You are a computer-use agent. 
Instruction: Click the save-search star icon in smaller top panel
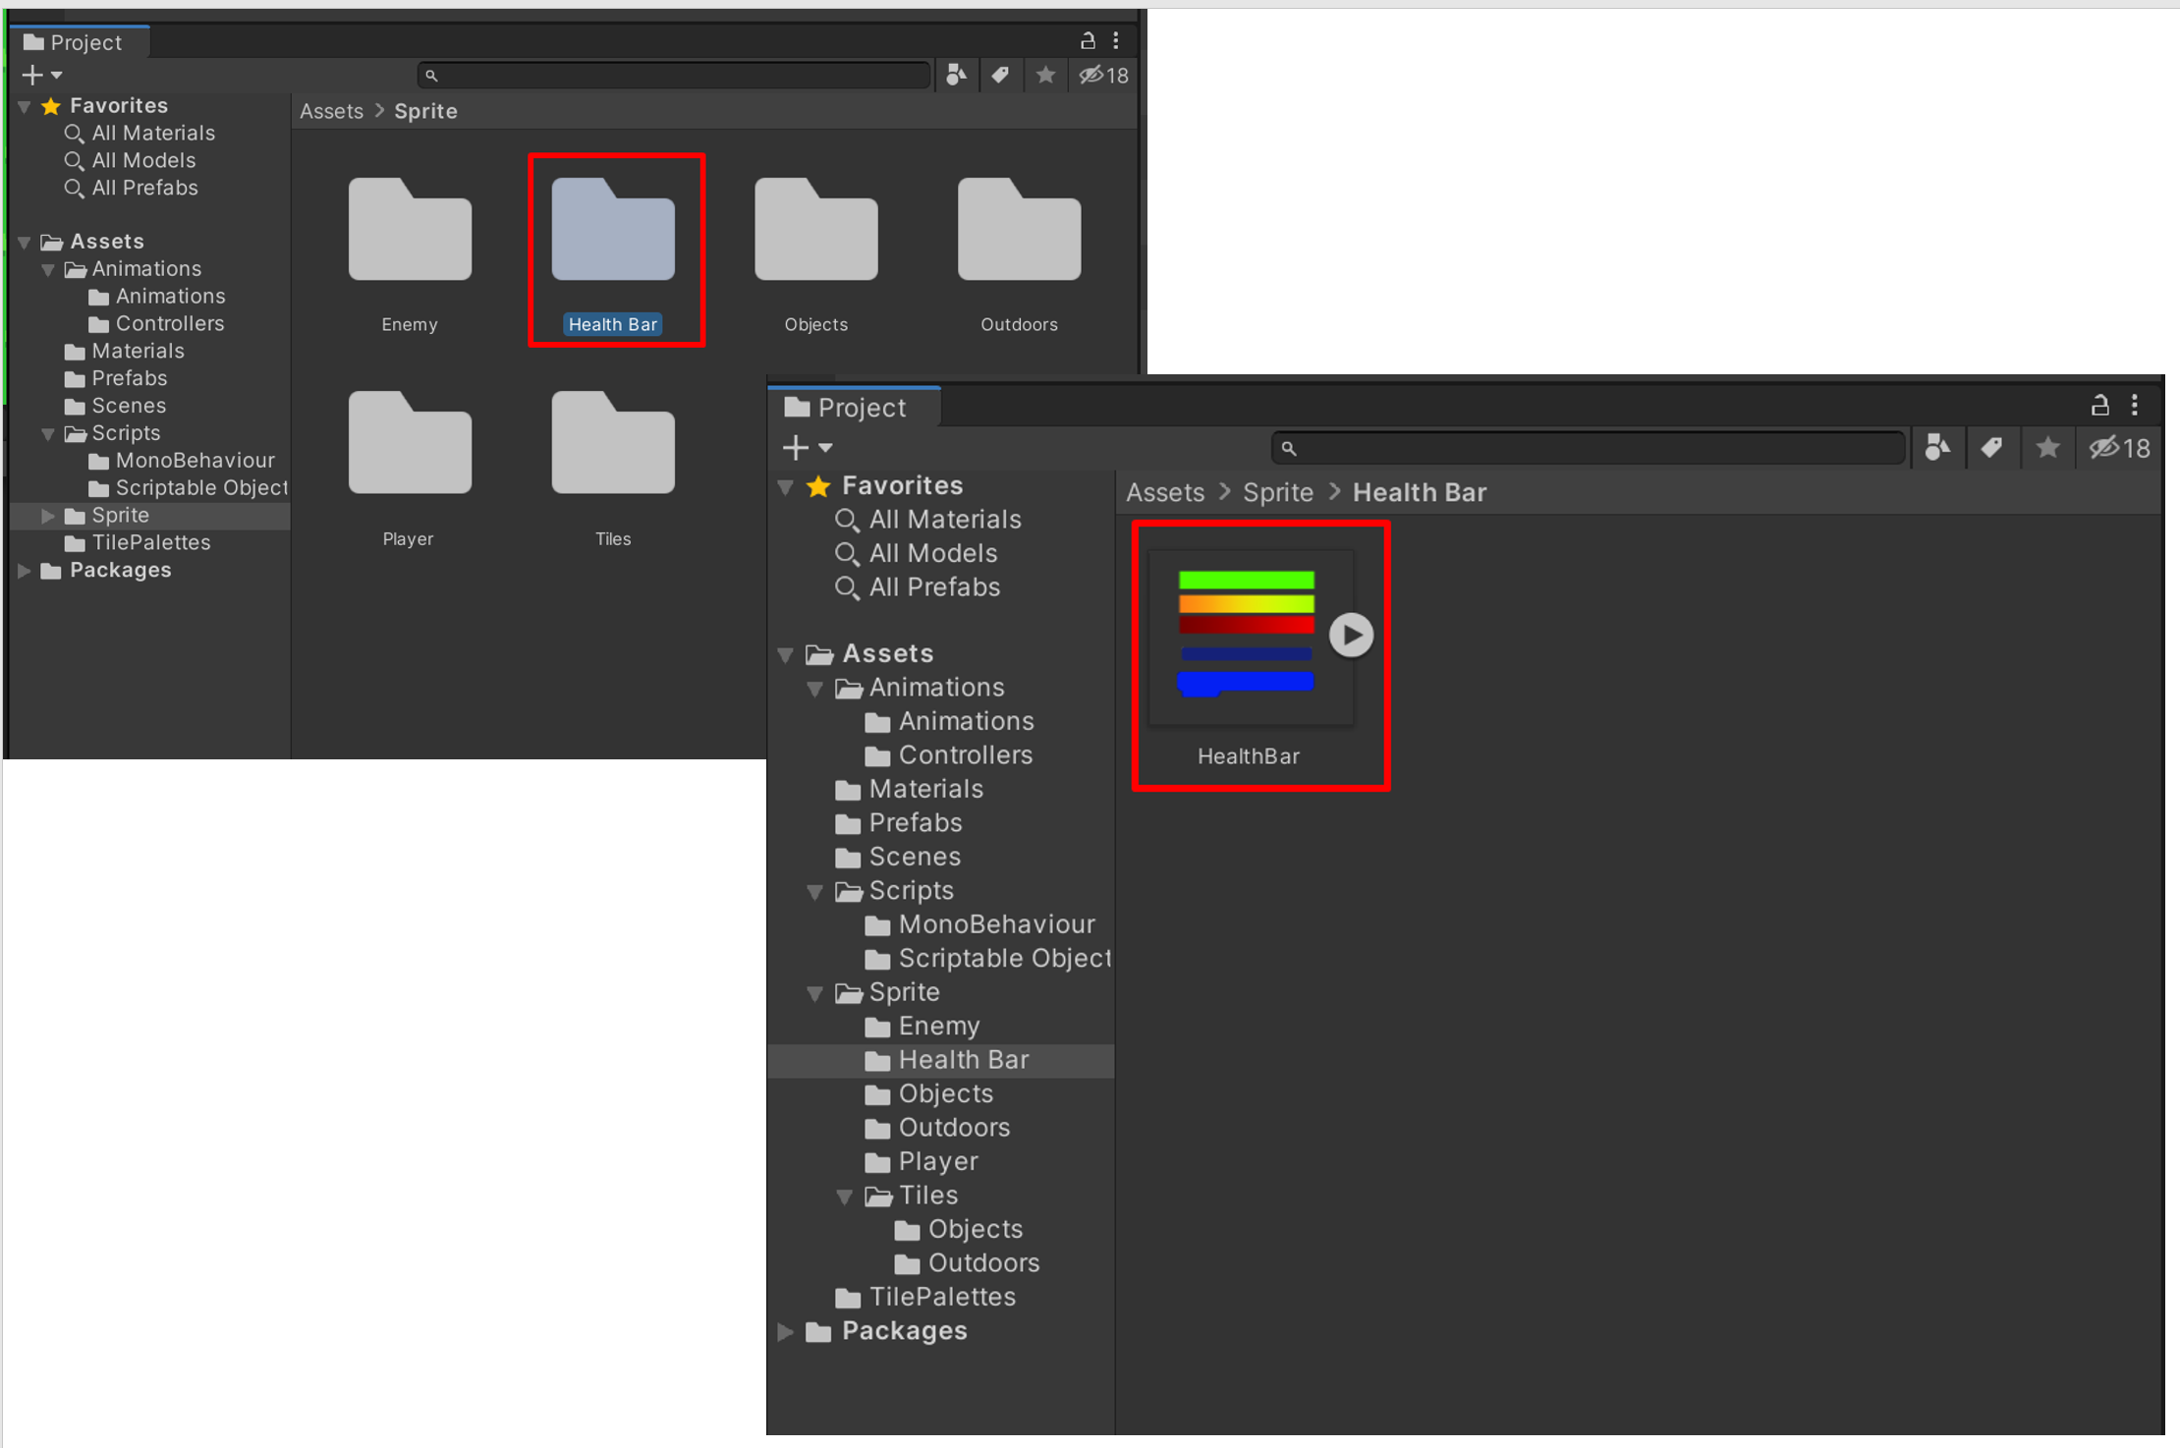[x=1045, y=75]
